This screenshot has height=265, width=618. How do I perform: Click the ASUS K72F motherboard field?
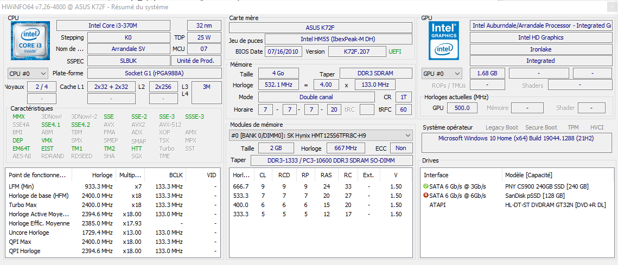(321, 28)
